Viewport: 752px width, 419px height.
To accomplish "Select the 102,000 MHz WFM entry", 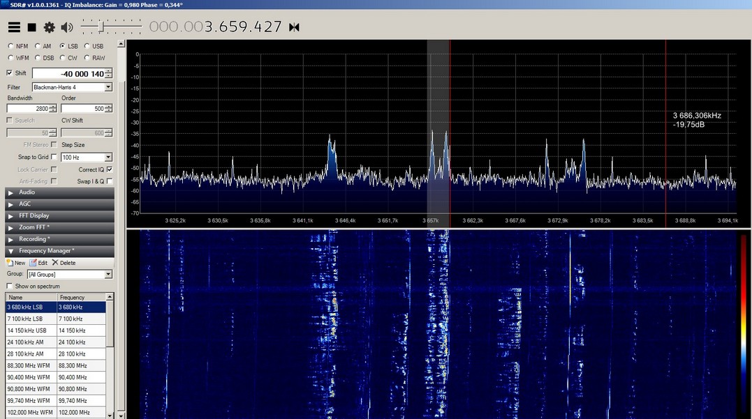I will (56, 412).
